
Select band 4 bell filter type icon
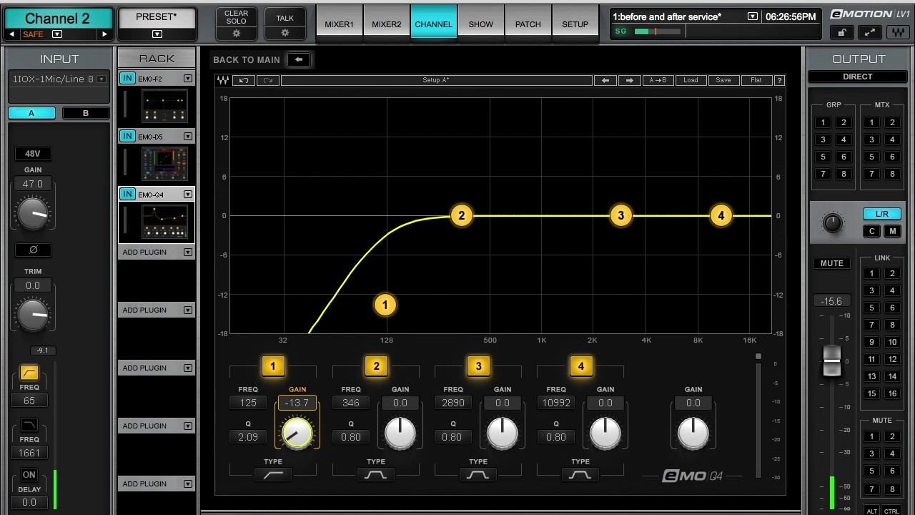(x=580, y=474)
